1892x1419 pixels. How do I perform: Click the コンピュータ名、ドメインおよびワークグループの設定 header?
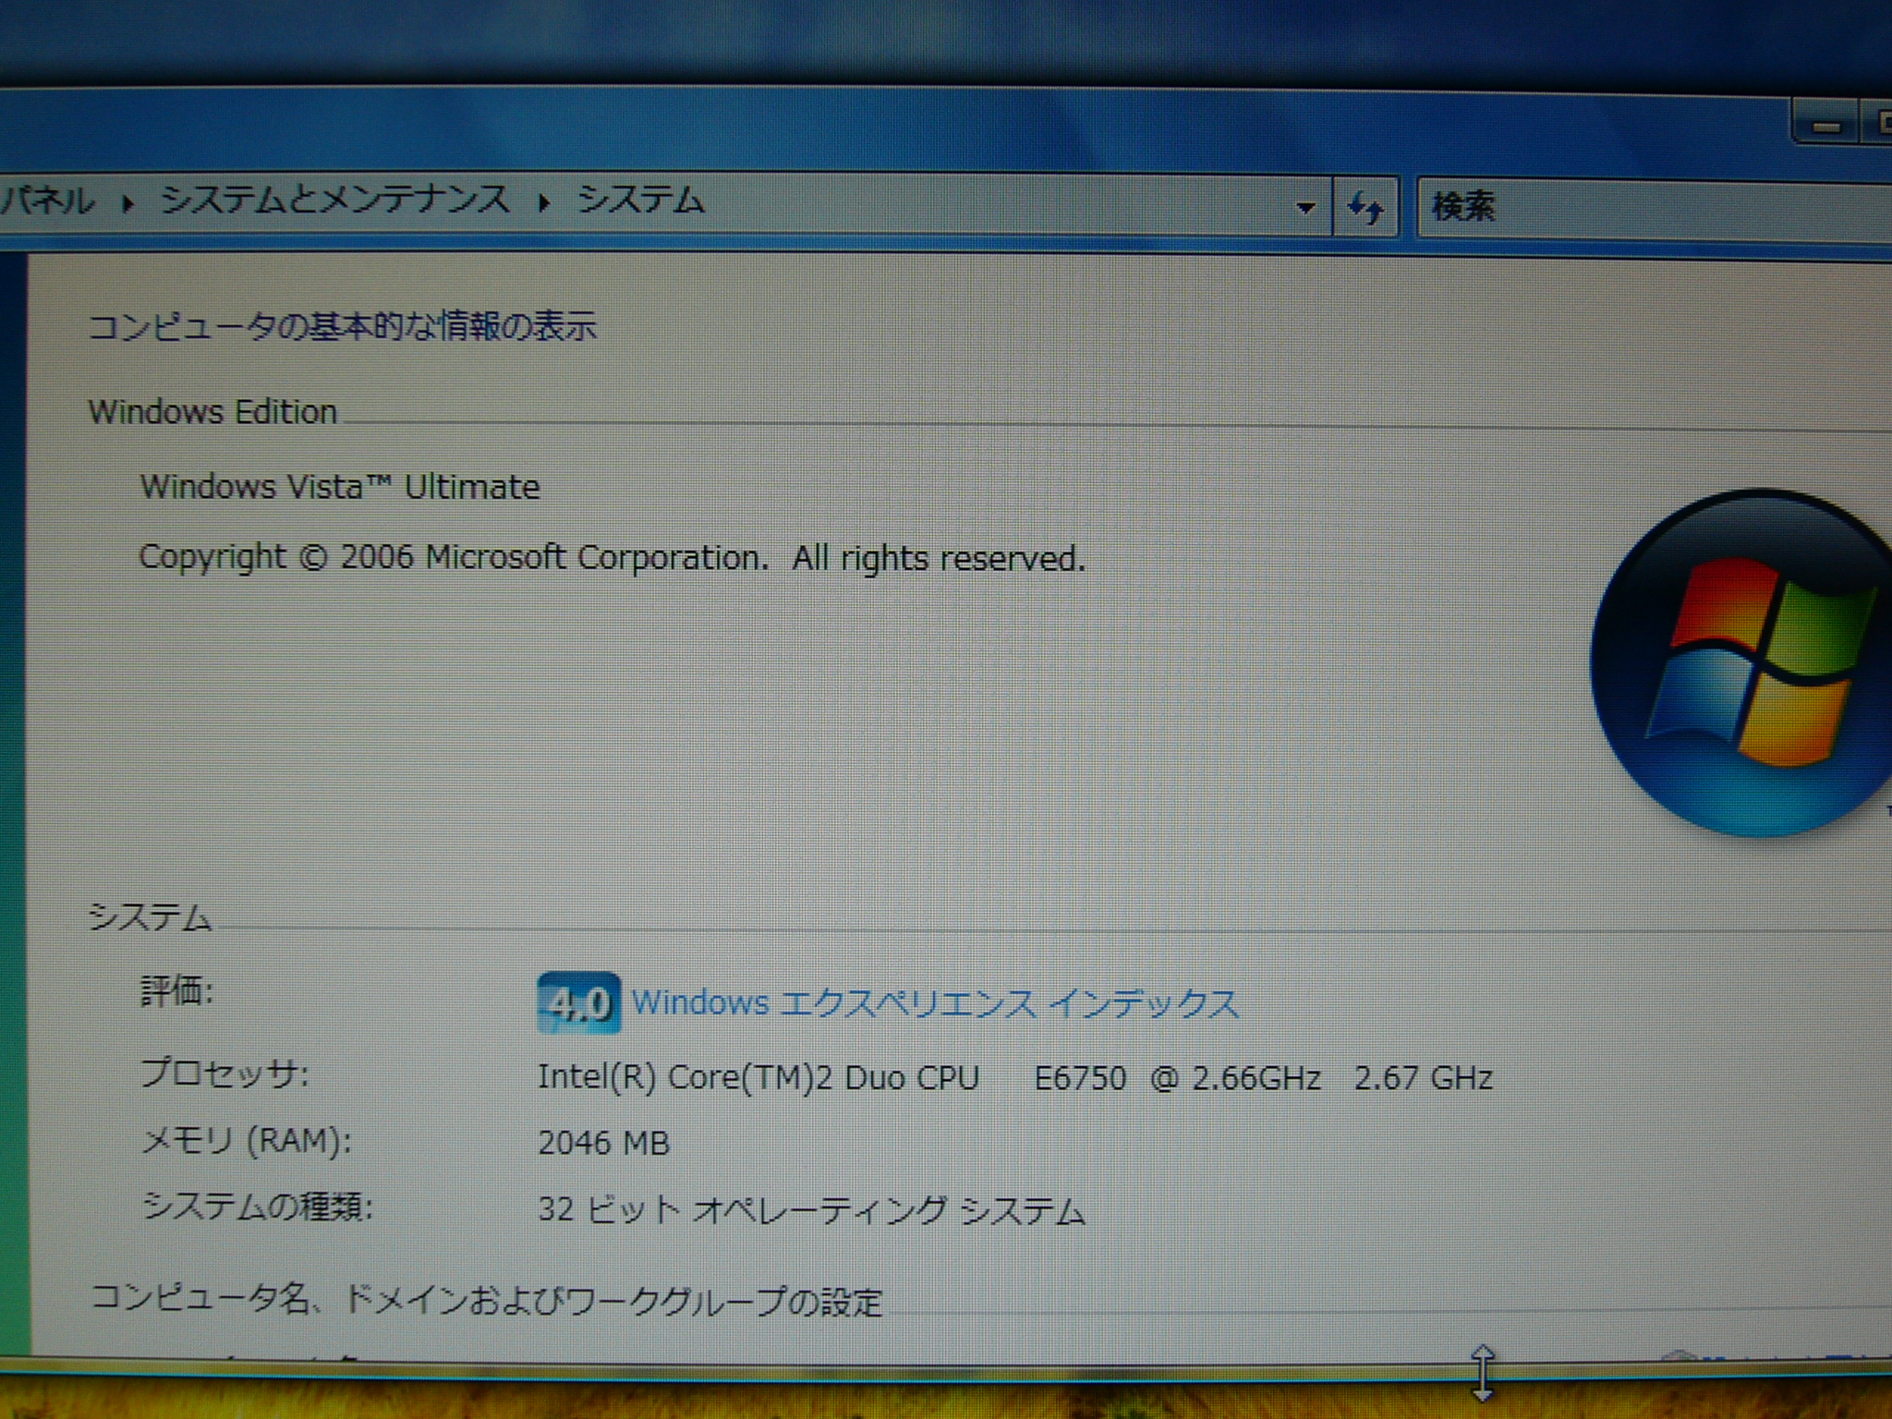click(486, 1301)
